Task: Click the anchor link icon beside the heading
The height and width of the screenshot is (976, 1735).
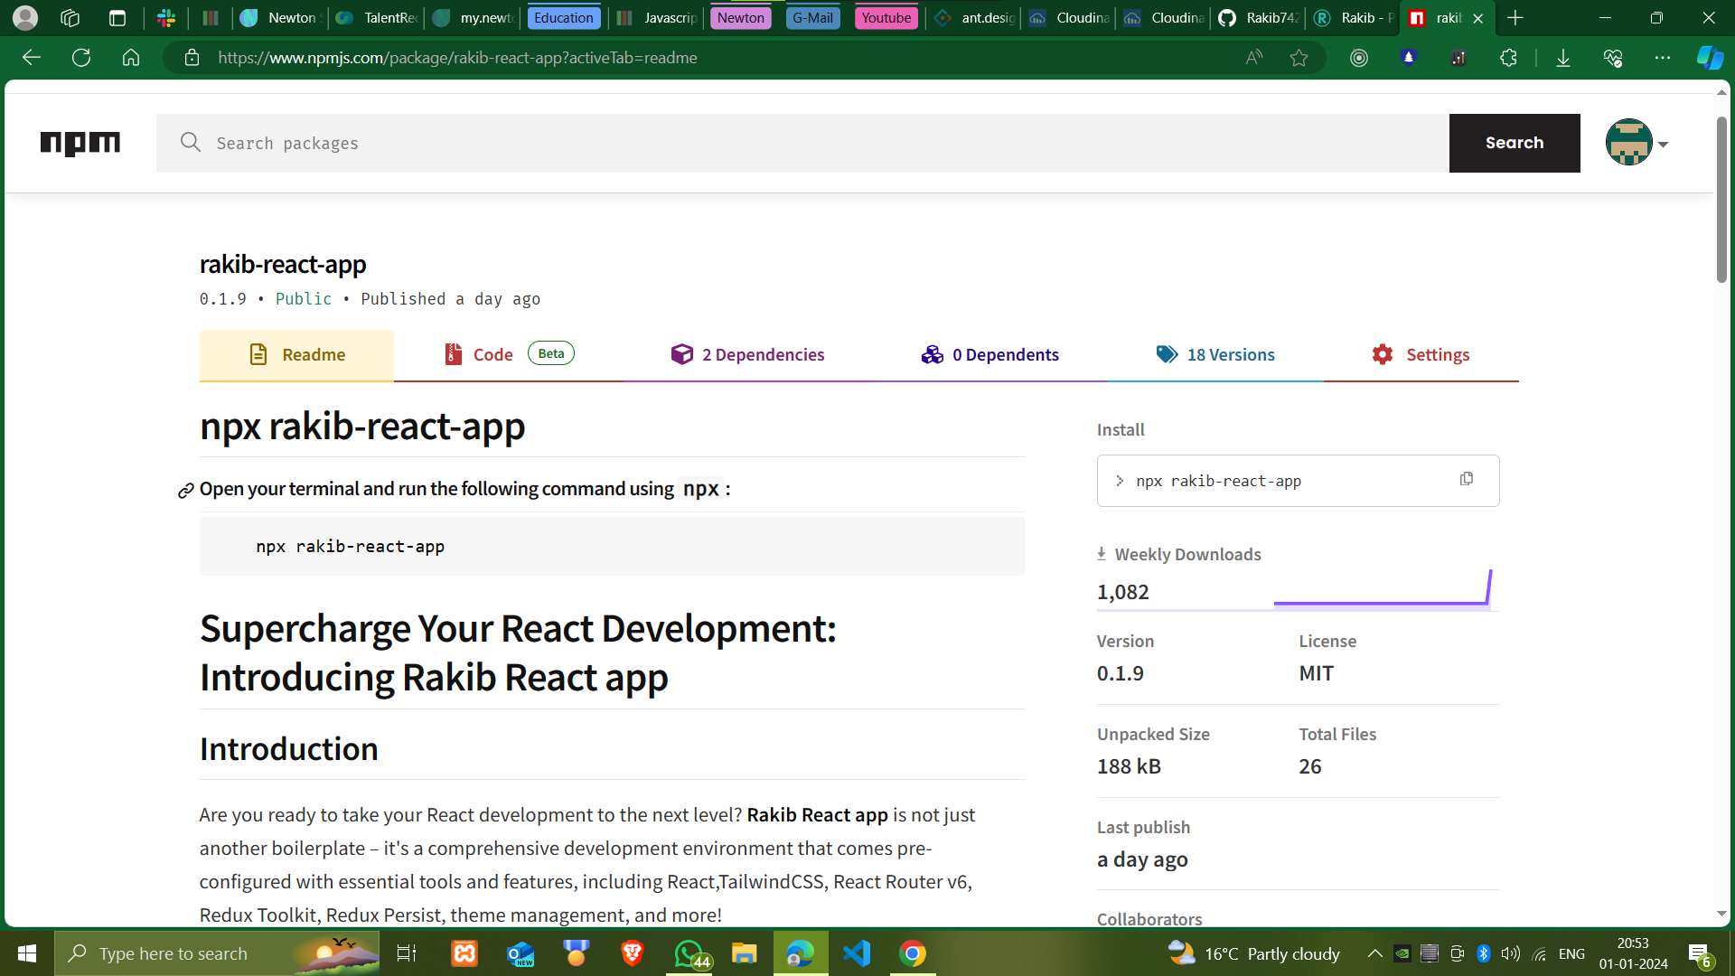Action: (186, 491)
